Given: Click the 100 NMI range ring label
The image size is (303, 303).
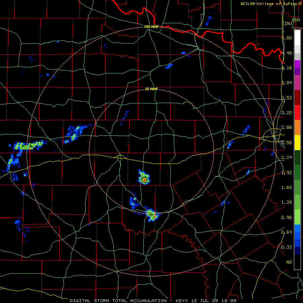Looking at the screenshot, I should pyautogui.click(x=151, y=27).
